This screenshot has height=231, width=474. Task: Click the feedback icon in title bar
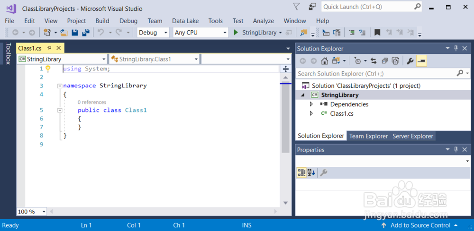click(x=312, y=7)
